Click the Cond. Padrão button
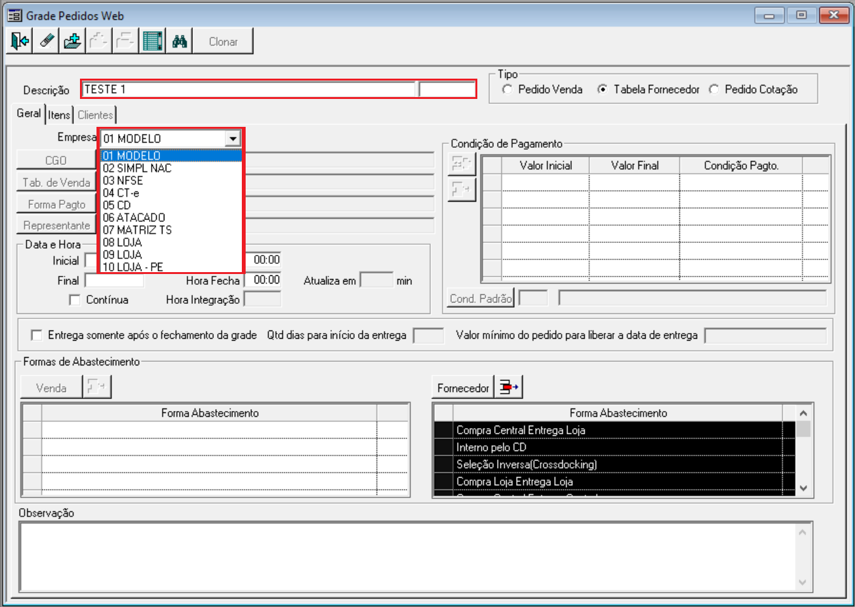This screenshot has width=855, height=607. pos(481,298)
